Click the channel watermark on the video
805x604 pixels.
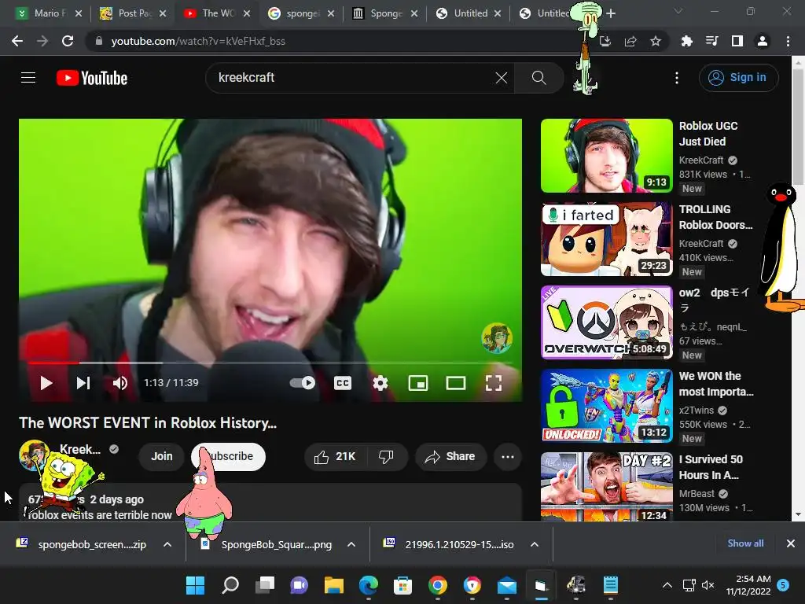(x=496, y=338)
